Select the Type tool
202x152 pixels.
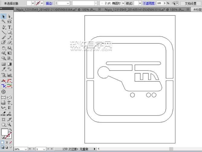pos(9,27)
